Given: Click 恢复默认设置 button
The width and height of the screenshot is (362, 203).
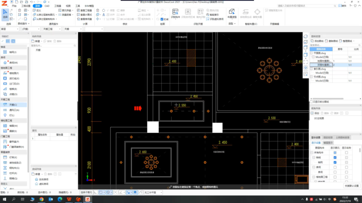Looking at the screenshot, I should [352, 186].
